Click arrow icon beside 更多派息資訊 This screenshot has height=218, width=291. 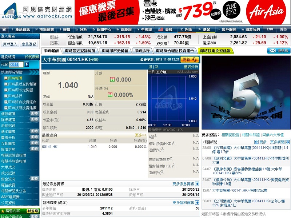click(197, 184)
